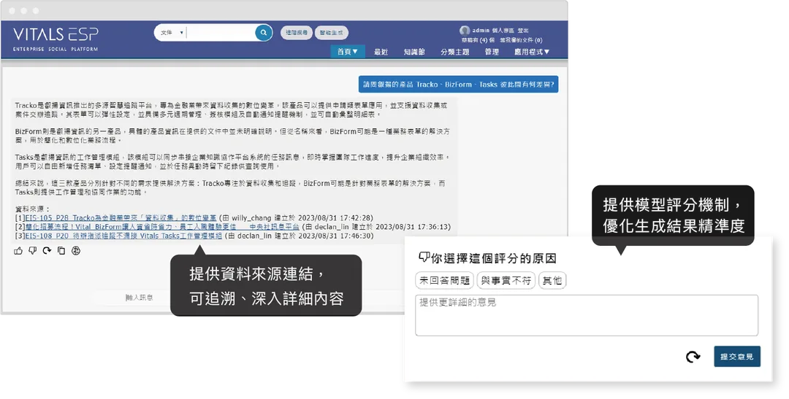Click the admin user avatar icon

coord(465,30)
